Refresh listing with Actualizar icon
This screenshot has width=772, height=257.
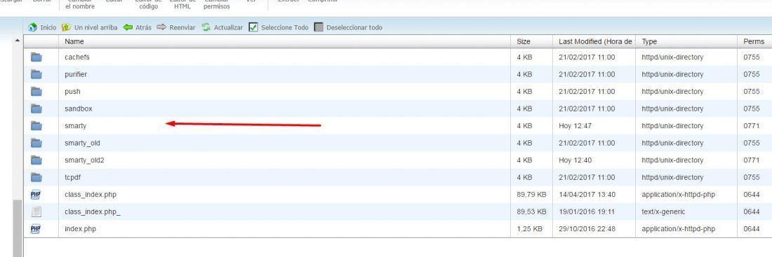click(x=206, y=27)
